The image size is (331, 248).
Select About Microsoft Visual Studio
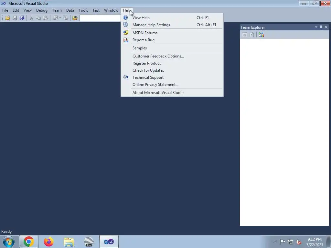click(x=172, y=93)
